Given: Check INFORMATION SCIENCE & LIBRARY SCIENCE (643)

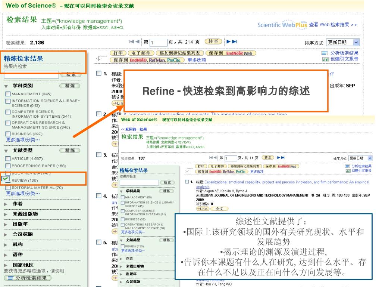Looking at the screenshot, I should (x=8, y=101).
